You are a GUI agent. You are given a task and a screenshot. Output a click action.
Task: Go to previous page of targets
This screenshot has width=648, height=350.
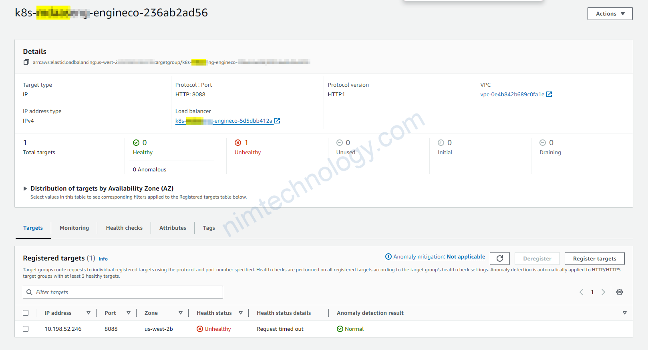click(581, 292)
